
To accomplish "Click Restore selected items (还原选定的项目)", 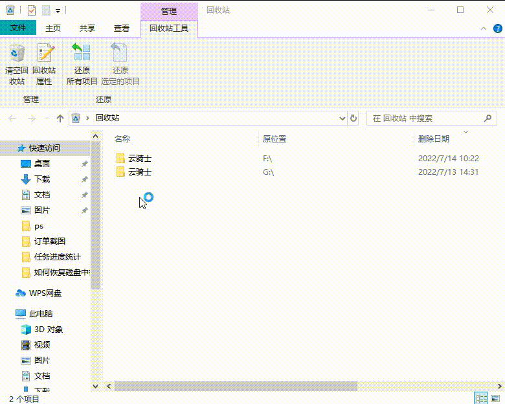I will pos(120,65).
